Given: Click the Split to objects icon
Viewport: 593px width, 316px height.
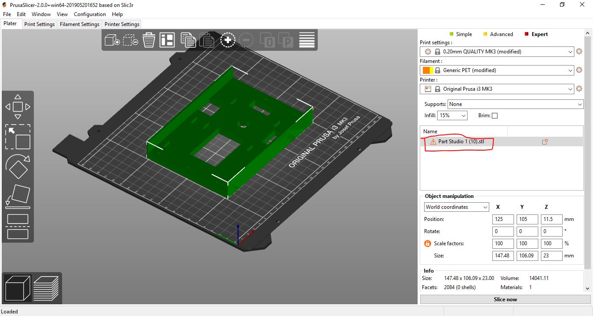Looking at the screenshot, I should click(x=267, y=40).
